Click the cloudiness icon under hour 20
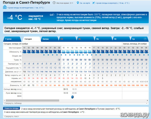Image resolution: width=151 pixels, height=119 pixels. (x=107, y=52)
